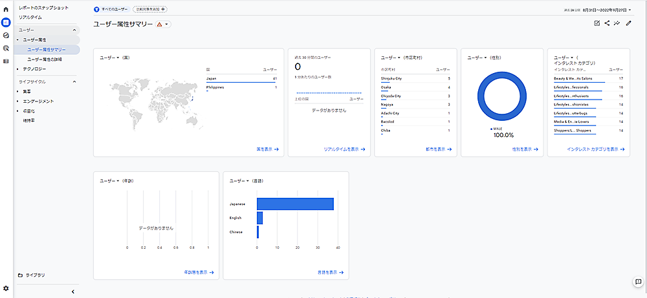647x298 pixels.
Task: Expand the テクノロジー tree item
Action: coord(17,69)
